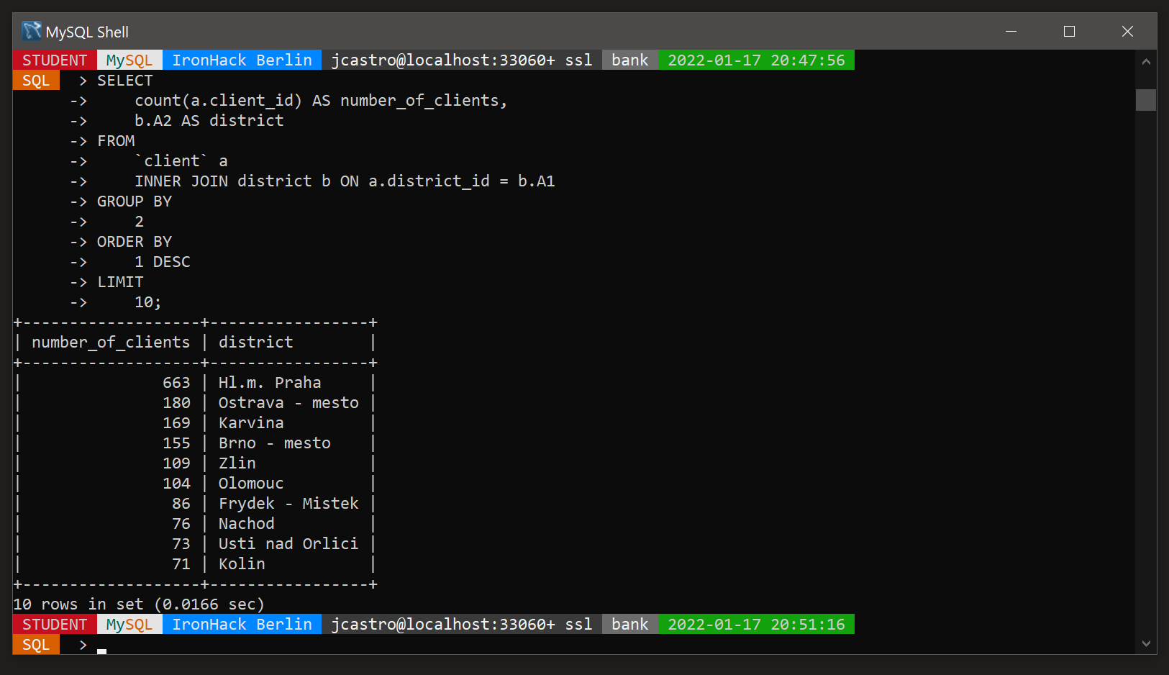Click the scrollbar up arrow

tap(1145, 63)
